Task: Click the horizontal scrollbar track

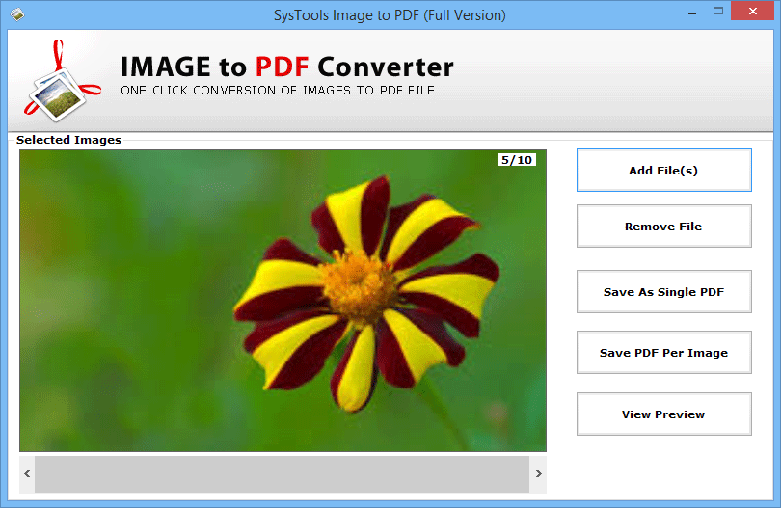Action: (x=282, y=474)
